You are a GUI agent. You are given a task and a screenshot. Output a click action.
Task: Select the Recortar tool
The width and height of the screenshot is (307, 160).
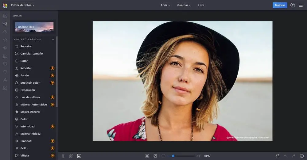point(26,46)
